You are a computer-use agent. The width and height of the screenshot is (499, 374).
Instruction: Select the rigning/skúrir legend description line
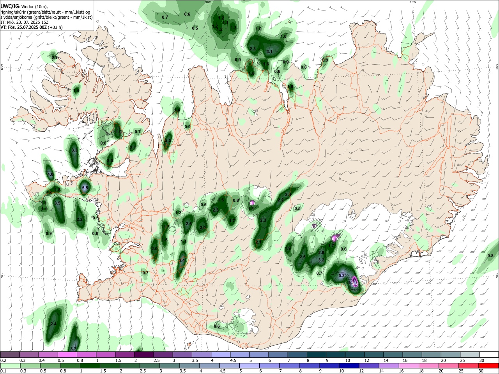coord(45,12)
